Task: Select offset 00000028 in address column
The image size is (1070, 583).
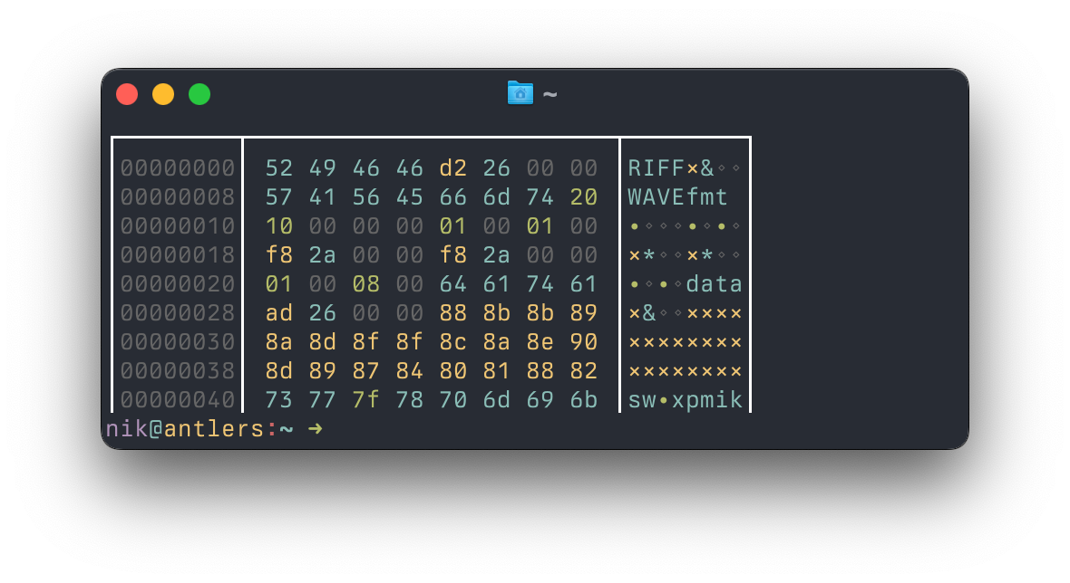Action: pos(178,313)
